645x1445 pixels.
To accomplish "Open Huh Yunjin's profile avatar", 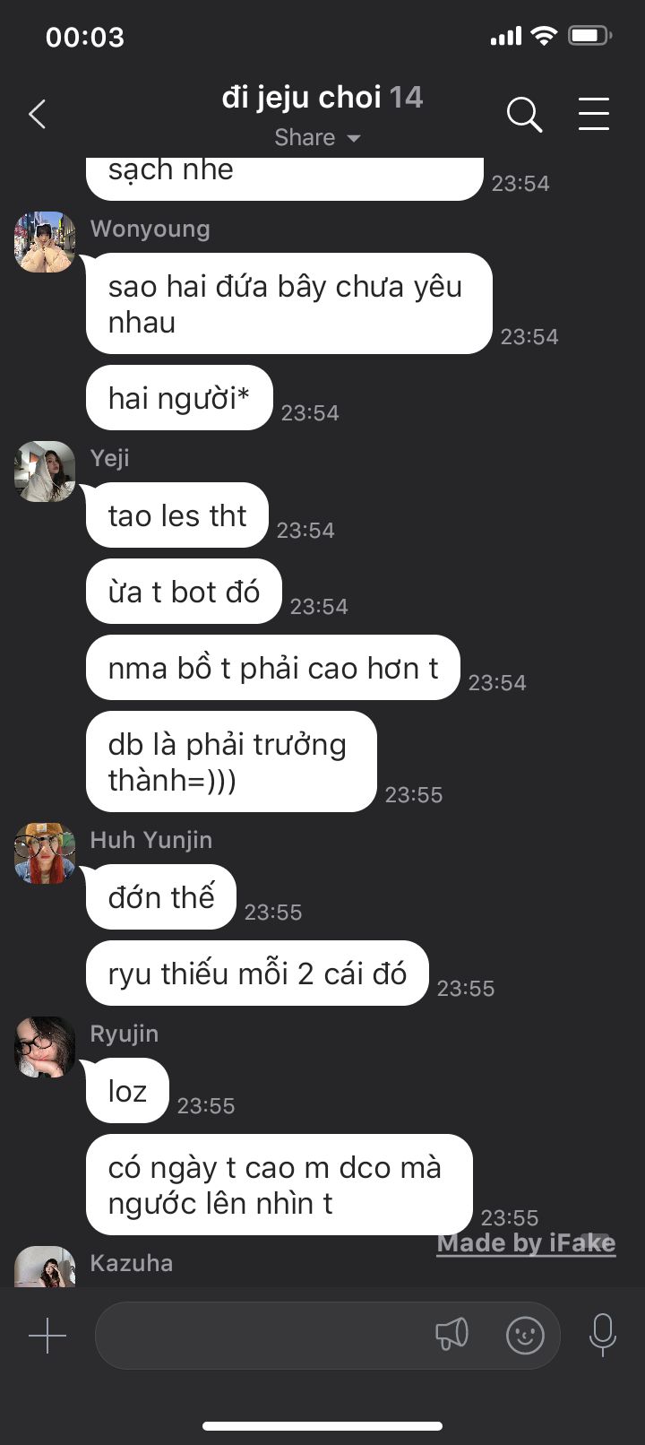I will click(x=45, y=853).
